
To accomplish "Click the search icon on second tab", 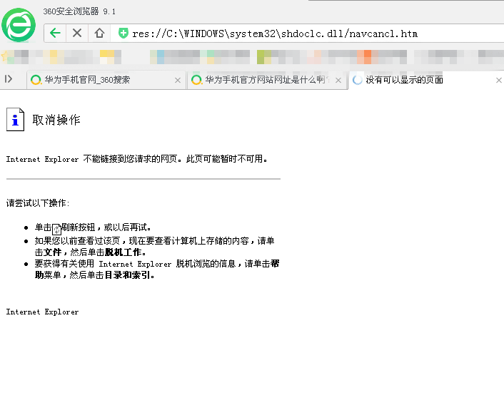I will (196, 80).
